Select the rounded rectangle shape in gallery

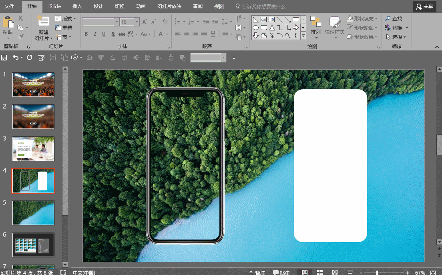(x=264, y=28)
